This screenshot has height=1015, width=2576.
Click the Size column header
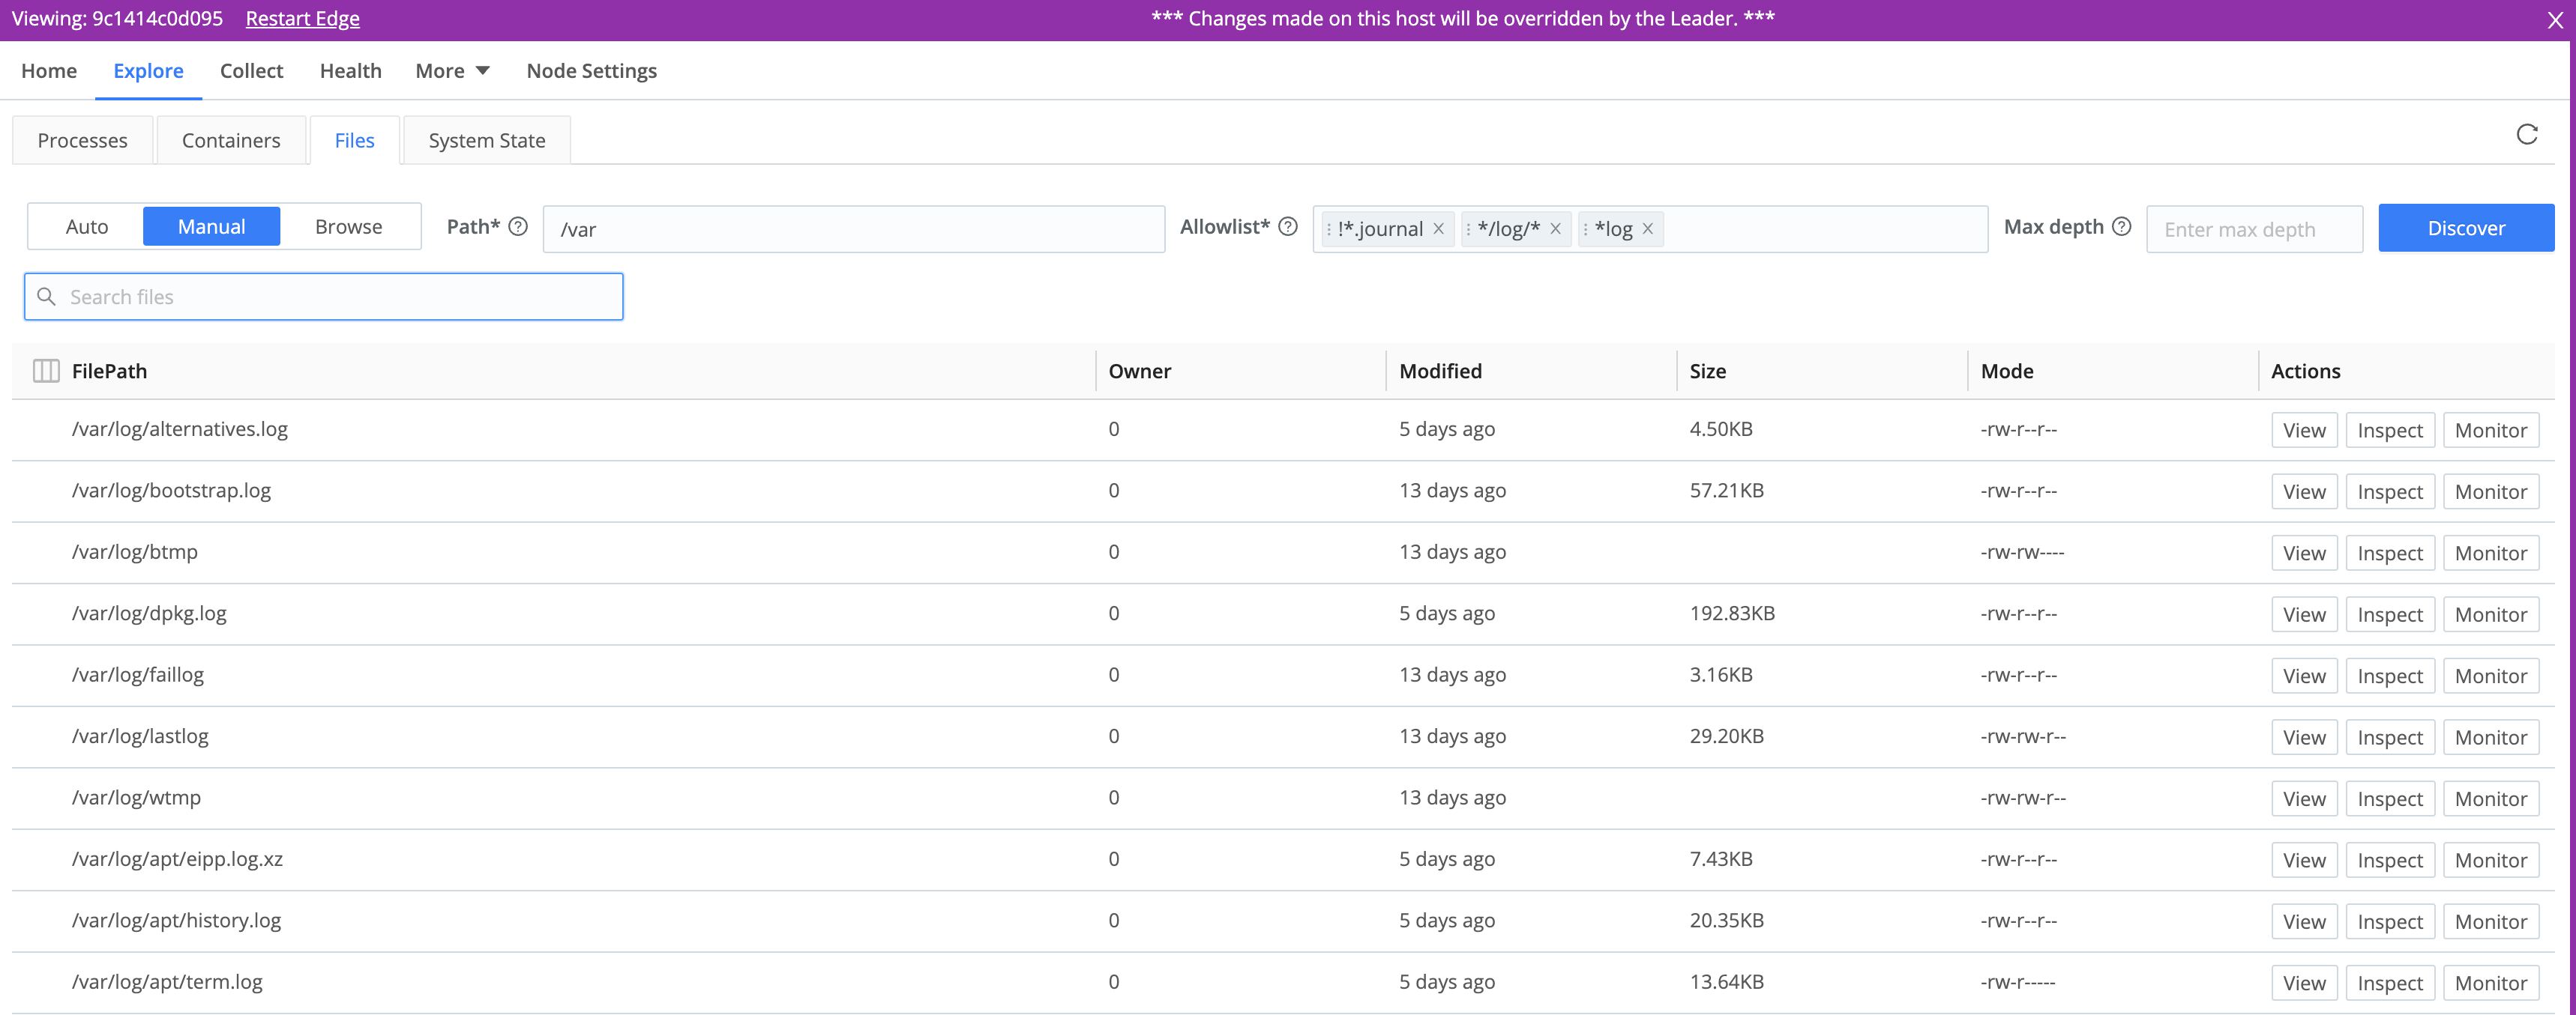point(1707,371)
